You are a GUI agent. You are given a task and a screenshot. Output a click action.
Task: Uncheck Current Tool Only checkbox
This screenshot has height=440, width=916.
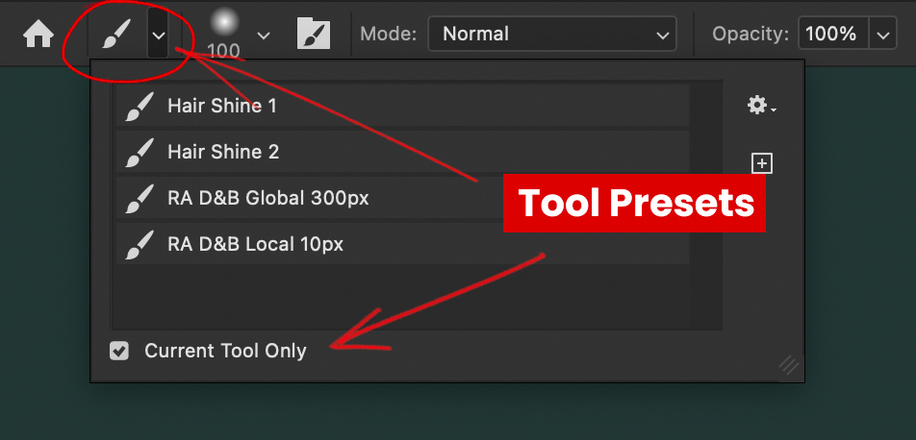[x=119, y=351]
